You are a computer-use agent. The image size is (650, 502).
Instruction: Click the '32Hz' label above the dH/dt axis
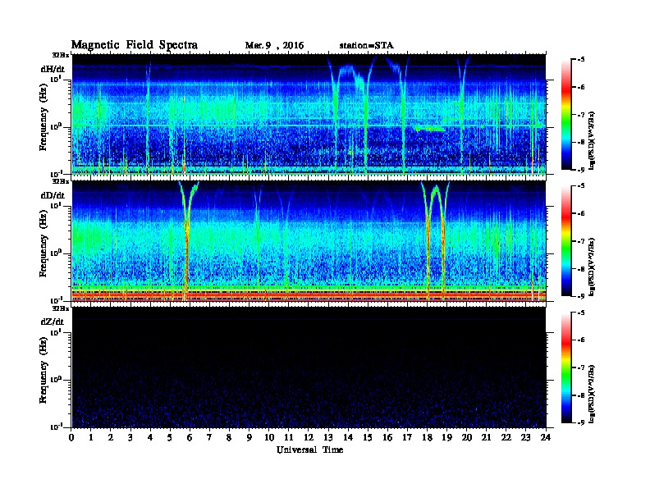tap(61, 55)
